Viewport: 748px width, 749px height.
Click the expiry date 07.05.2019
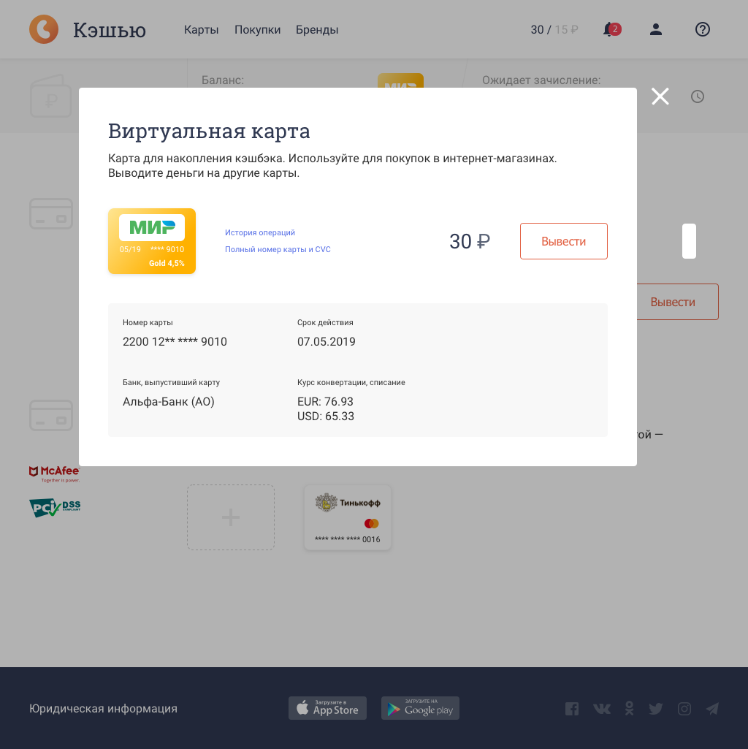click(x=327, y=341)
